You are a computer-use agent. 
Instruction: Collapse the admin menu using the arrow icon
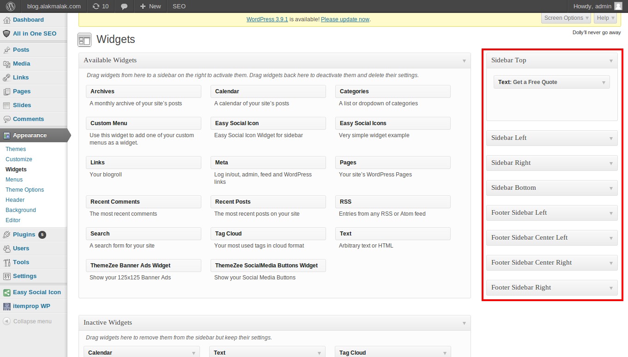pyautogui.click(x=6, y=321)
